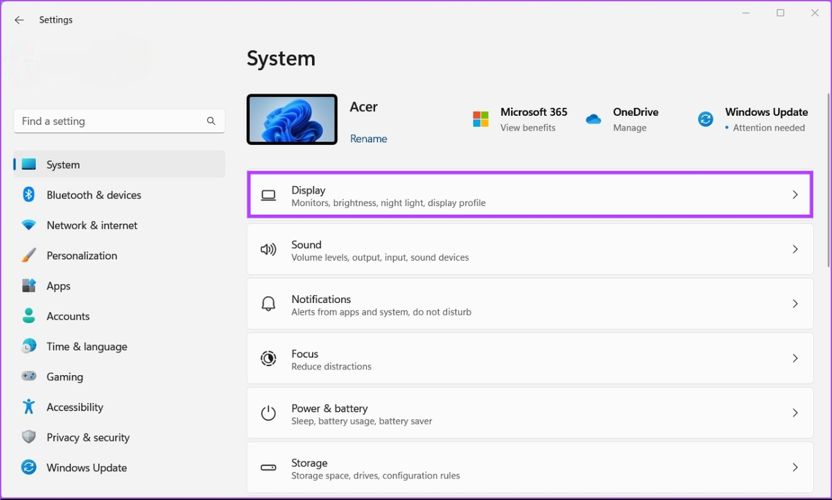Click 'Volume levels, output, input, sound devices'
The image size is (832, 500).
(x=380, y=257)
